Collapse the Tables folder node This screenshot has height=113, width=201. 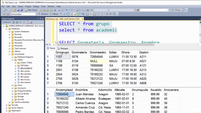(x=13, y=60)
